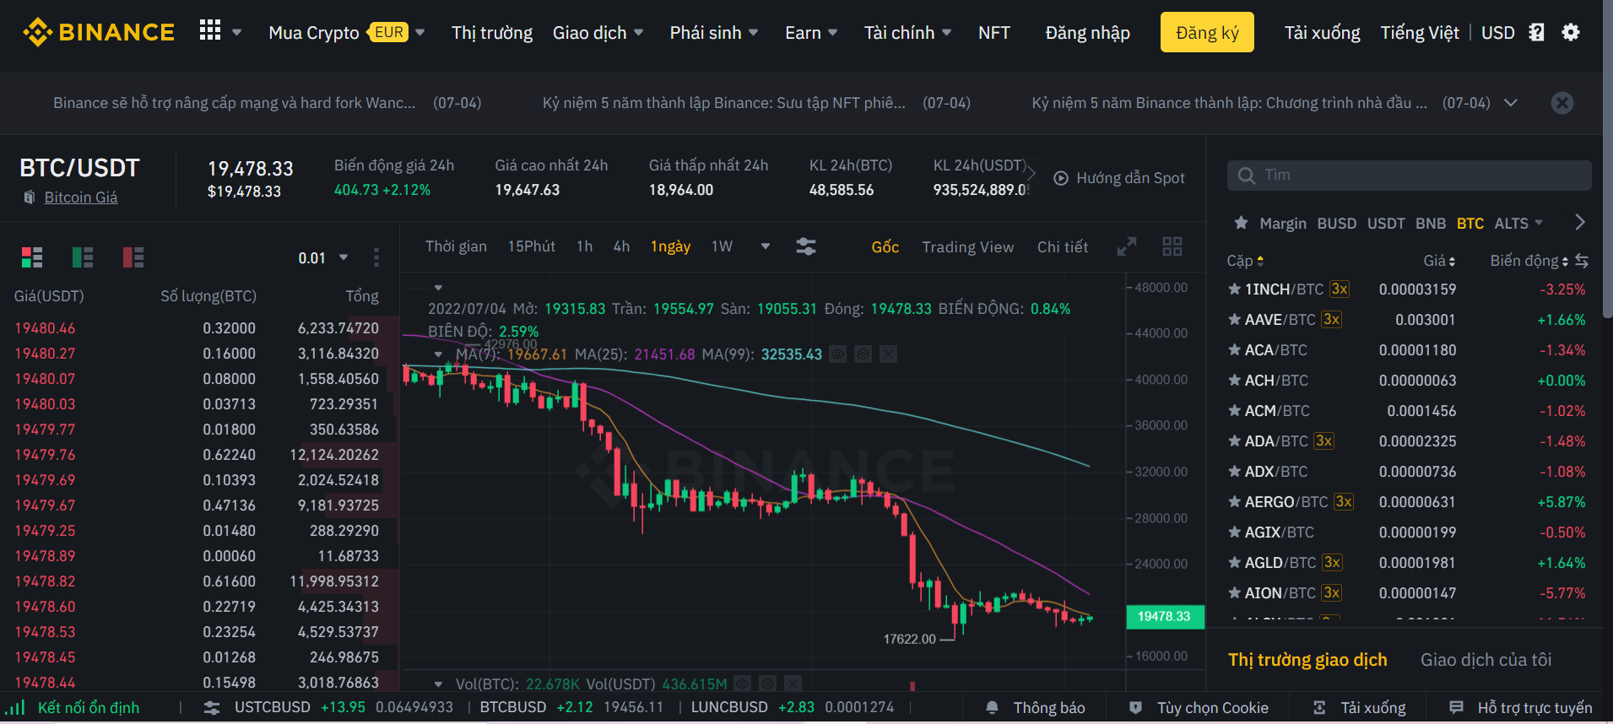Open the apps grid menu icon
1613x724 pixels.
[210, 31]
